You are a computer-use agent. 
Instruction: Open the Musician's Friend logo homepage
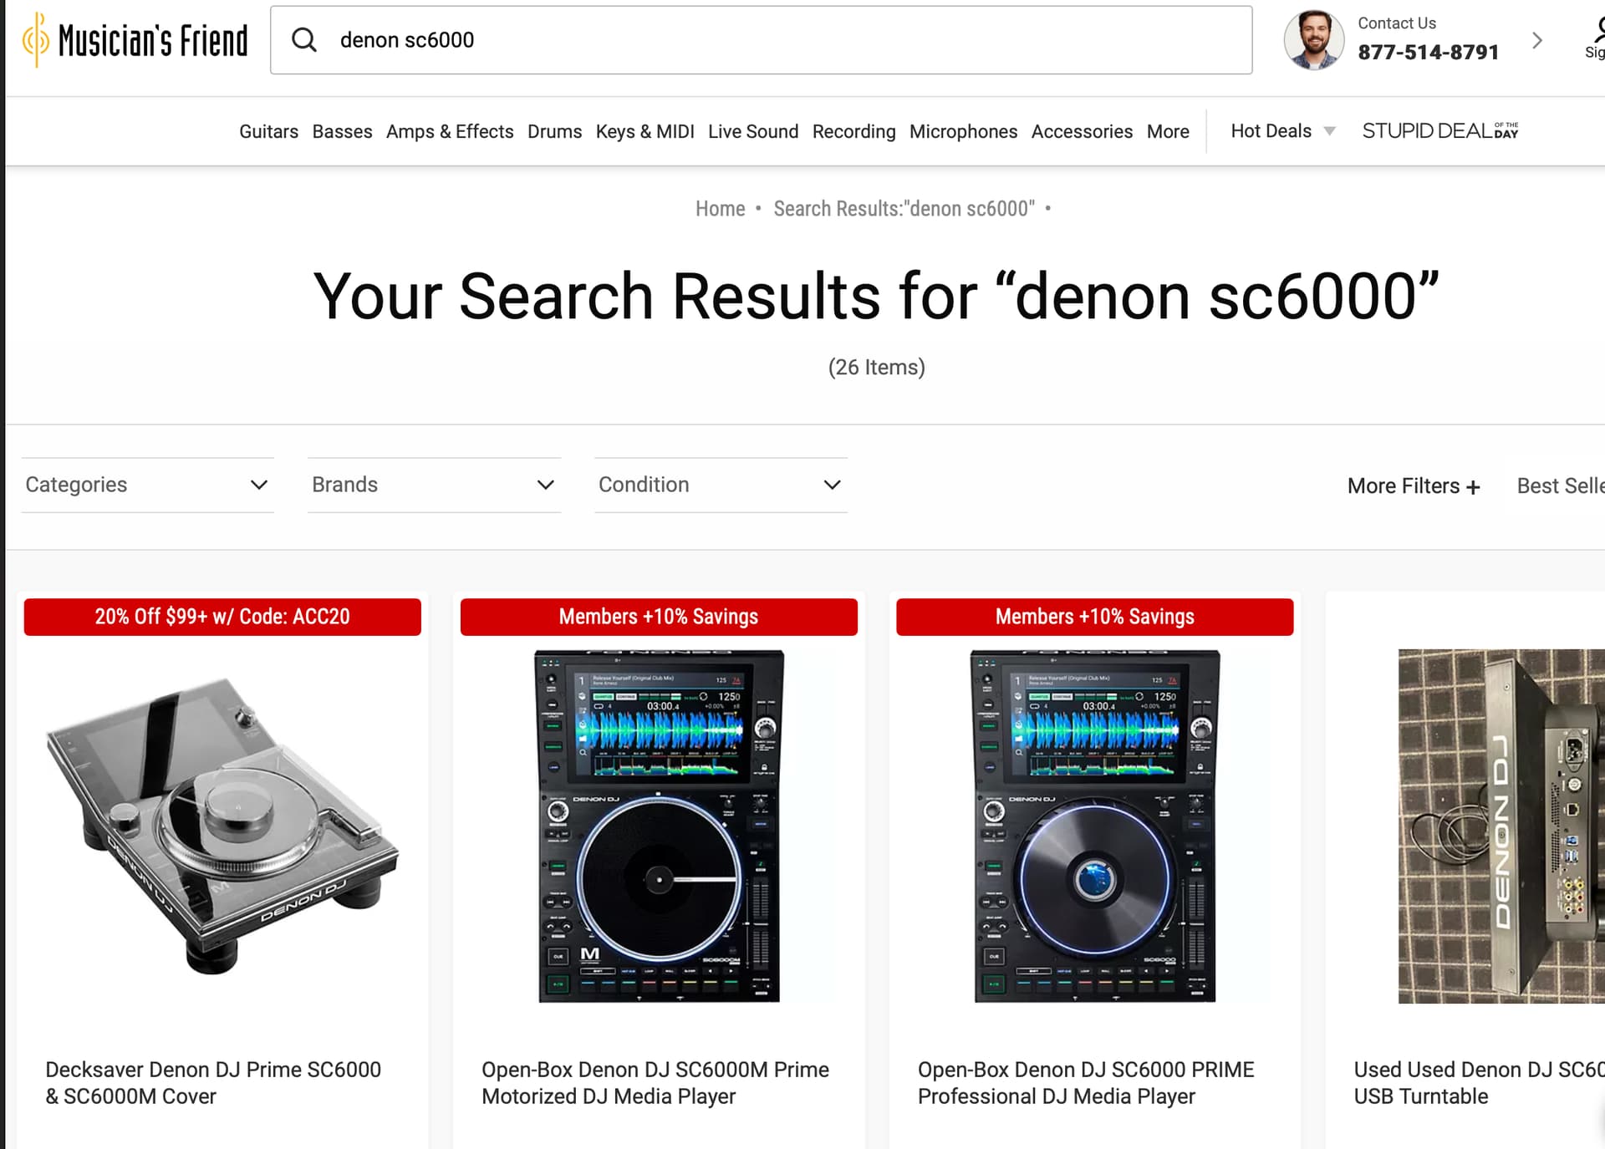[135, 40]
